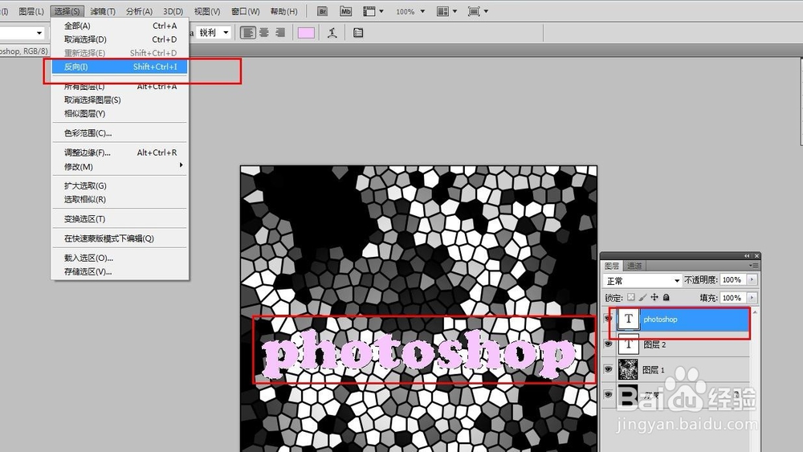803x452 pixels.
Task: Toggle visibility of the background layer
Action: coord(608,394)
